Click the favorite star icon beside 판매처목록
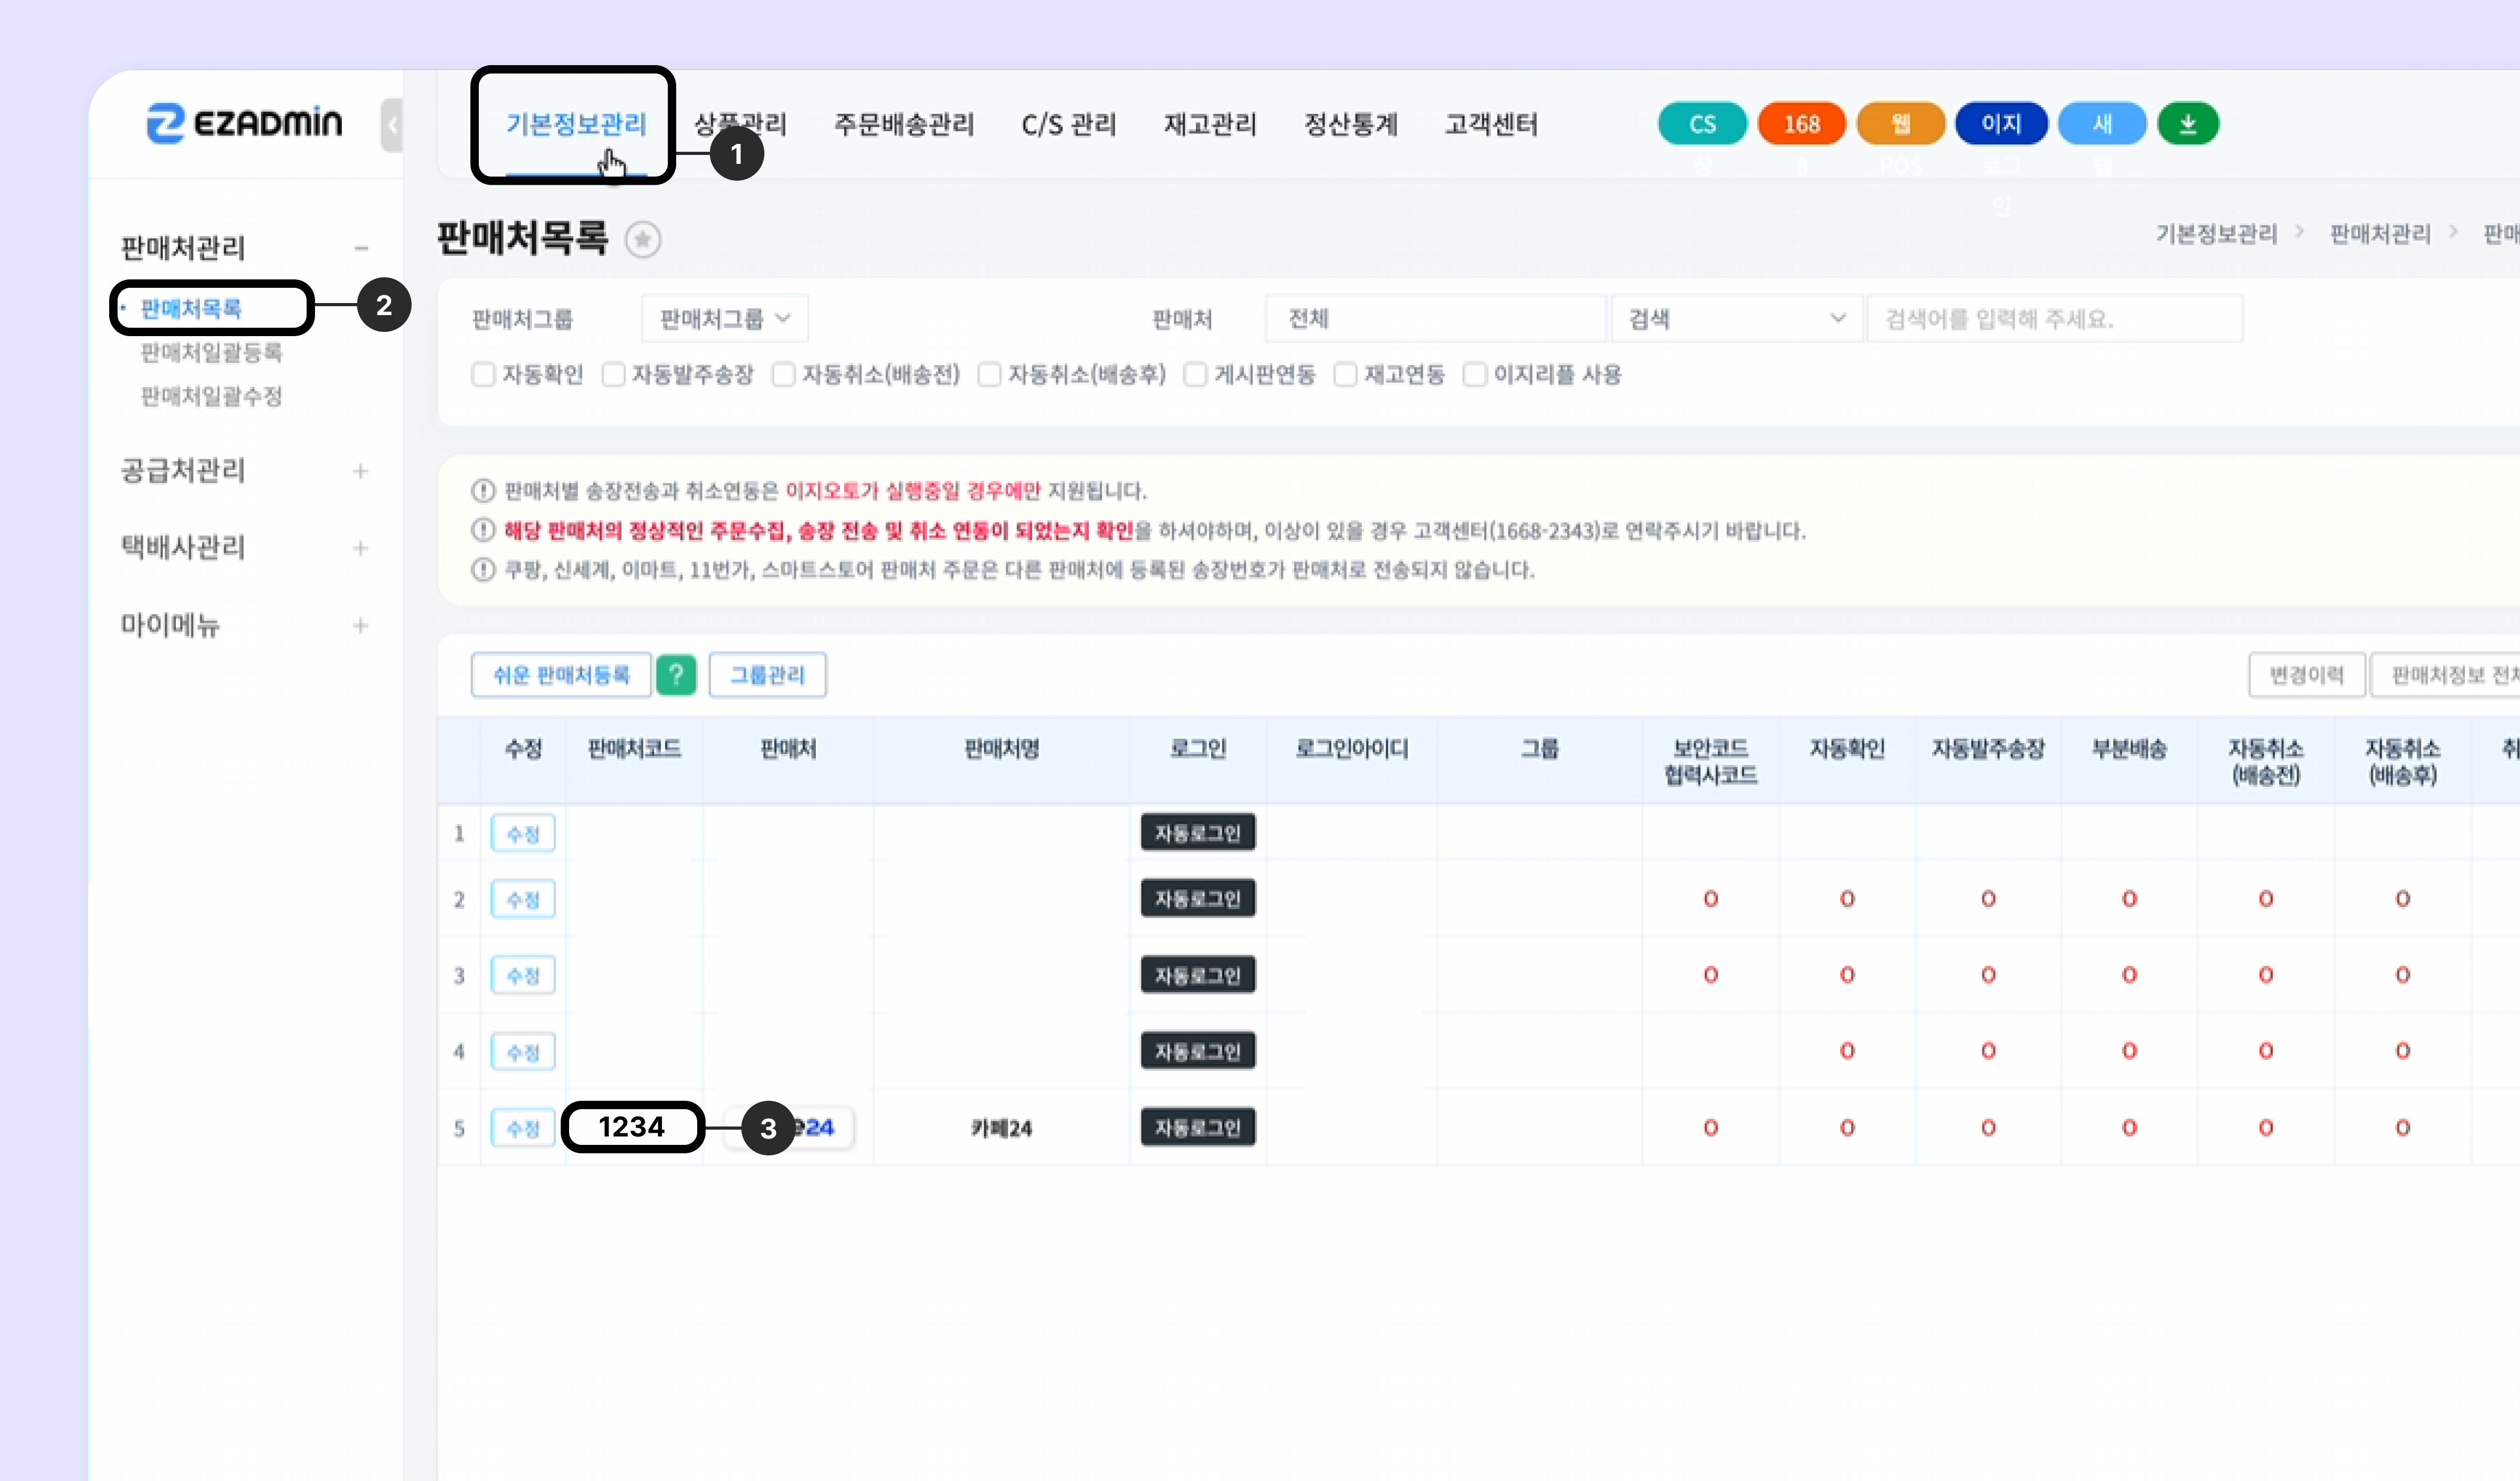 [x=642, y=239]
